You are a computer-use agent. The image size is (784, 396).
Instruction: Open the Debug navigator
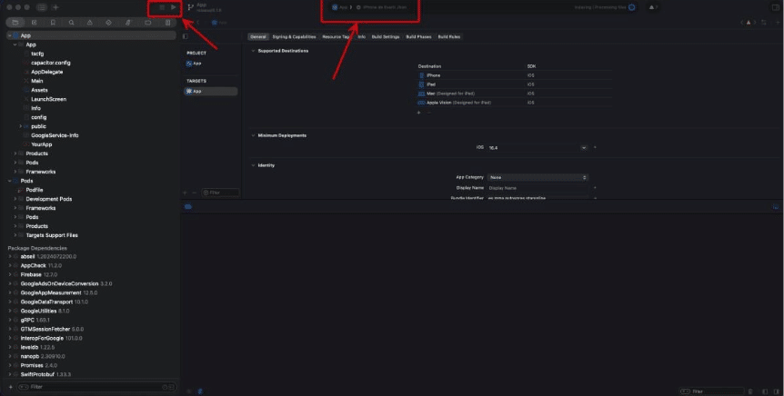coord(128,23)
